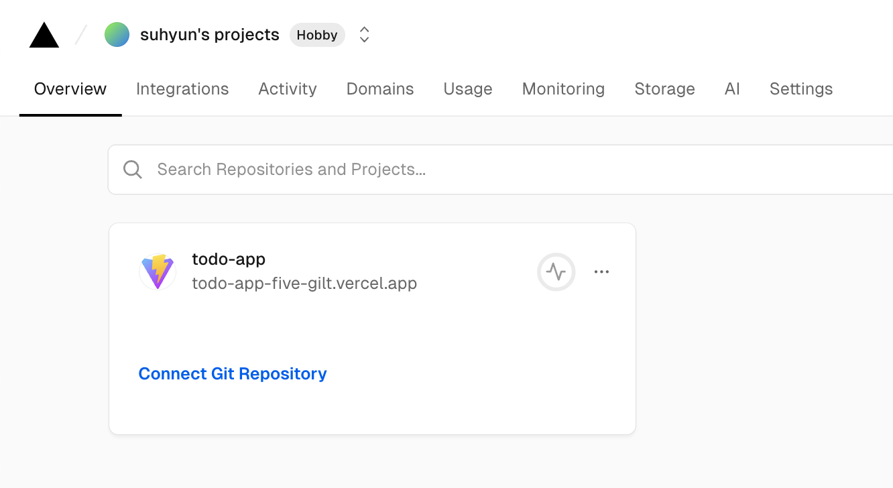Select the Overview tab
This screenshot has height=488, width=893.
tap(70, 89)
